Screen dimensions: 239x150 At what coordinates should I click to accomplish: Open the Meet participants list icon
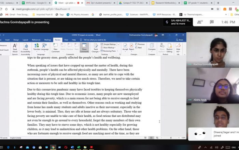pos(200,22)
